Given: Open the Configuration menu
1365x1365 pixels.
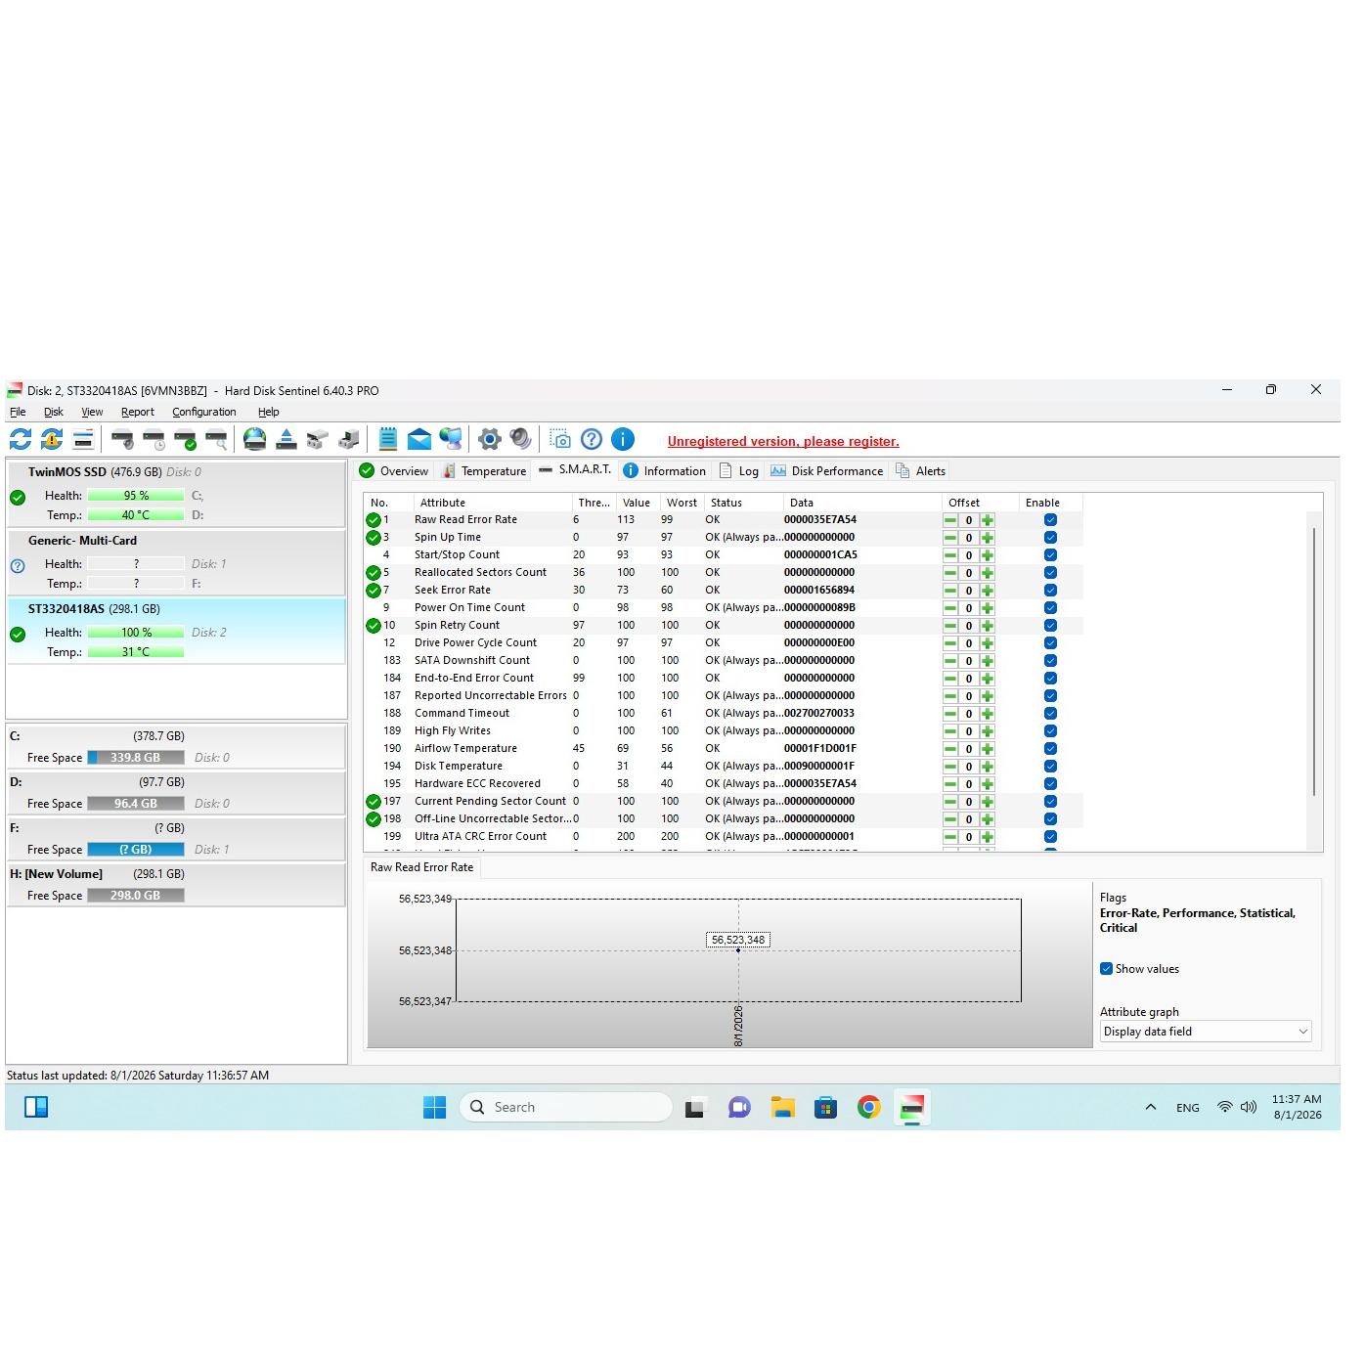Looking at the screenshot, I should (204, 412).
